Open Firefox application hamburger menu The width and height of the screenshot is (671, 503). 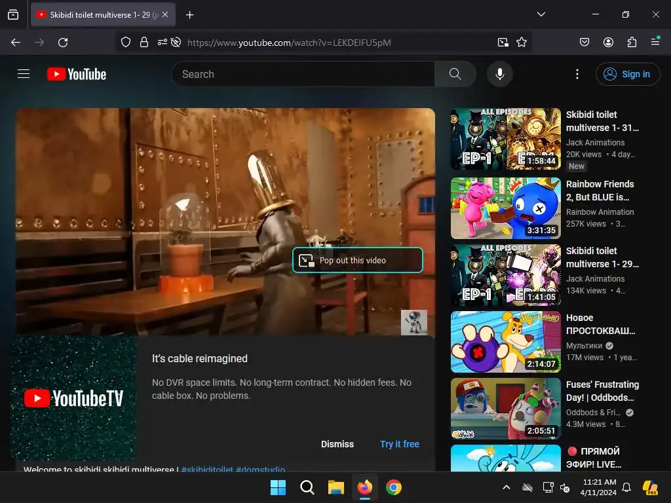coord(655,41)
